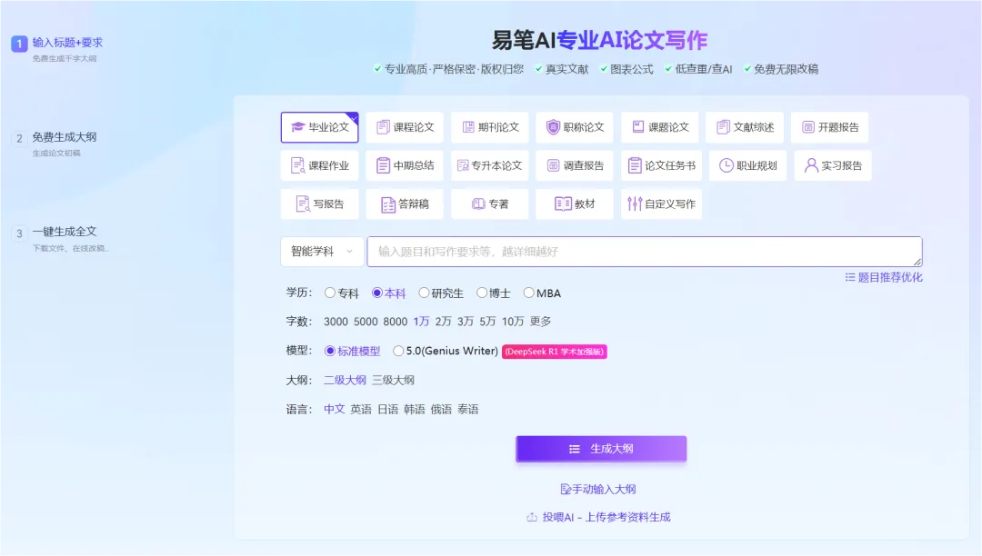This screenshot has height=556, width=982.
Task: Select 韩语 as the language
Action: (x=415, y=410)
